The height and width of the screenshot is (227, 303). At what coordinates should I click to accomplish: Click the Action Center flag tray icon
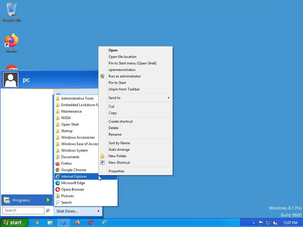coord(261,223)
